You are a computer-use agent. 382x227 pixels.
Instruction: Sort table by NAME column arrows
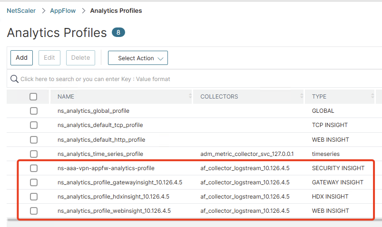(x=190, y=96)
